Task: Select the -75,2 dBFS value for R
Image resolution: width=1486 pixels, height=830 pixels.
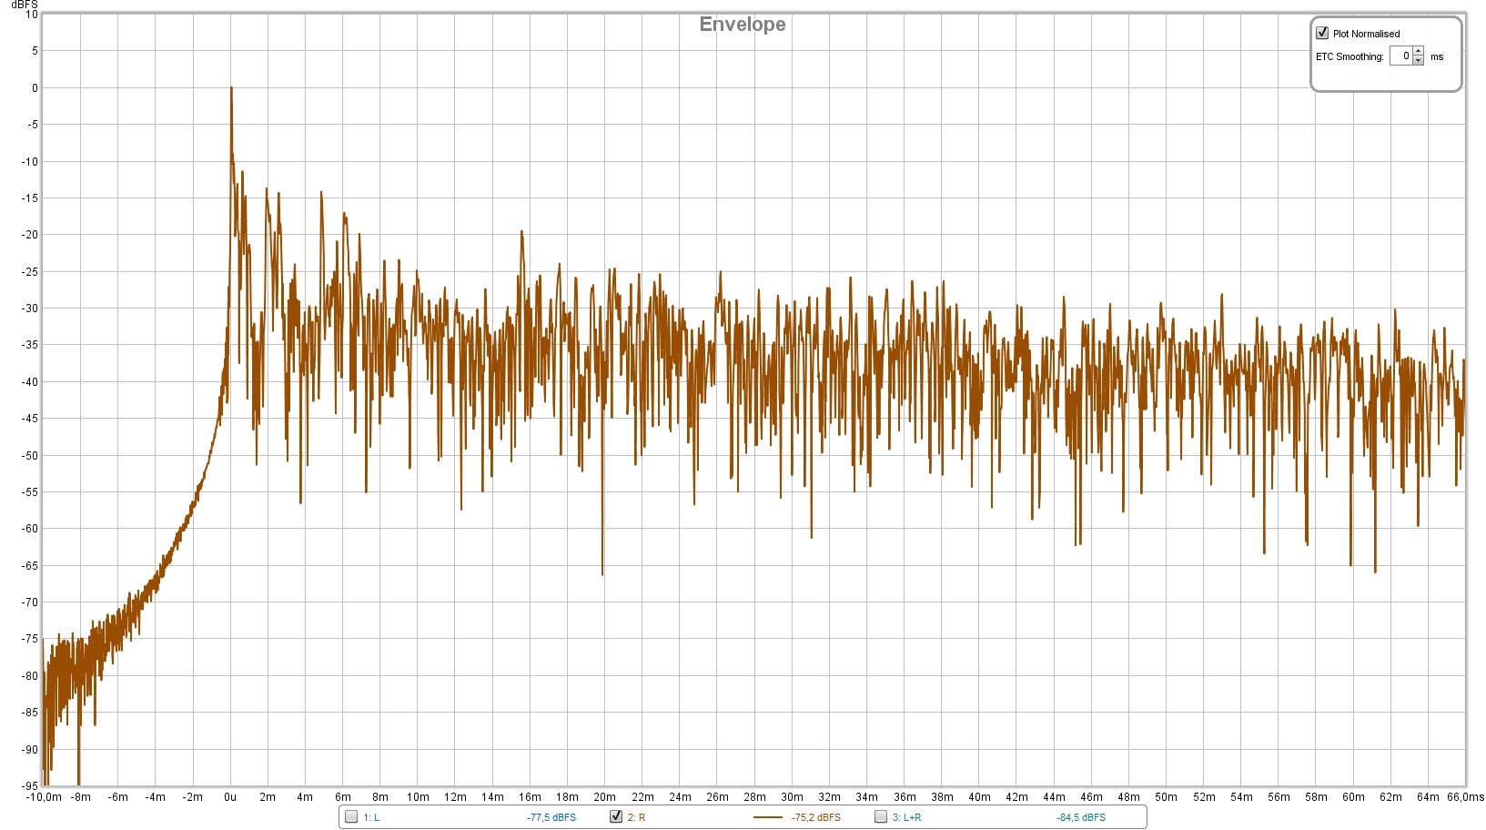Action: pos(816,817)
